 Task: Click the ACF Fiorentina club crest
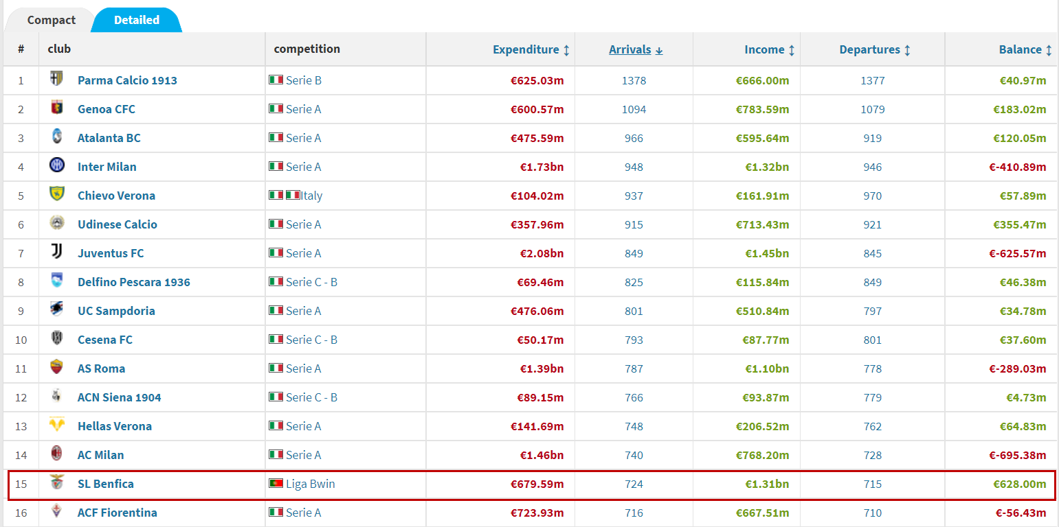pyautogui.click(x=56, y=511)
